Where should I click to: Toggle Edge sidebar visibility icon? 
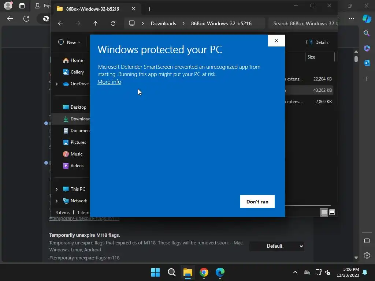pos(367,241)
